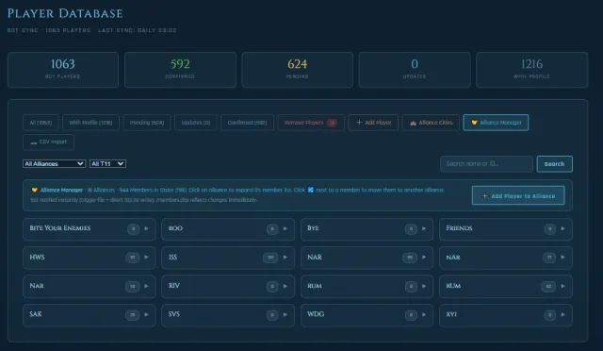Viewport: 603px width, 351px height.
Task: Click Add Player to Alliance button
Action: pos(518,195)
